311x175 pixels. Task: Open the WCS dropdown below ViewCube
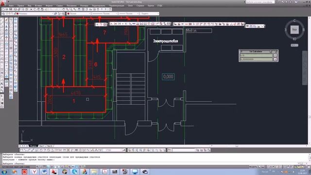click(x=294, y=45)
